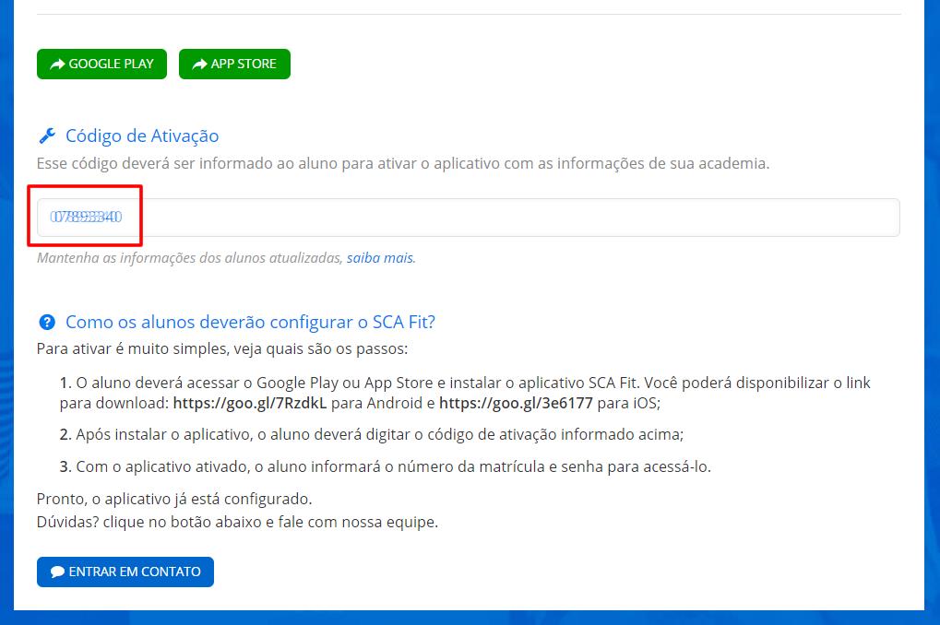Click the ENTRAR EM CONTATO button
The image size is (940, 625).
point(125,572)
